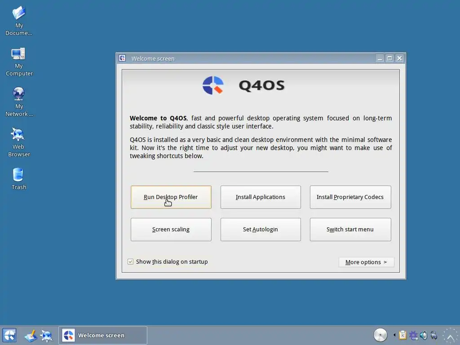Open the Klipper clipboard tray icon
This screenshot has height=345, width=460.
(x=403, y=335)
